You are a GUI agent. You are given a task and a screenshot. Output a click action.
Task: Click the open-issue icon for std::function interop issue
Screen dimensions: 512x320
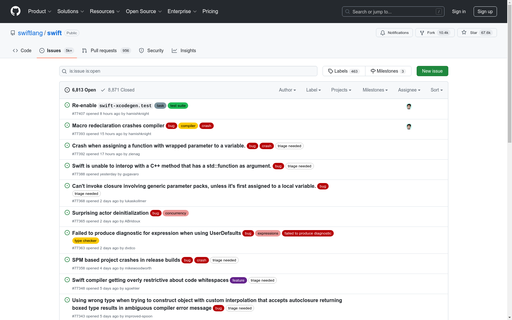pos(67,165)
